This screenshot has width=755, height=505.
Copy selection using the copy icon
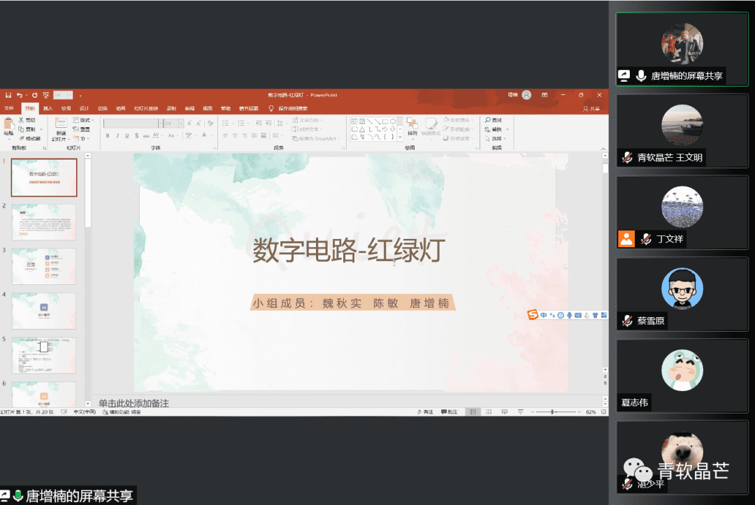[x=21, y=129]
